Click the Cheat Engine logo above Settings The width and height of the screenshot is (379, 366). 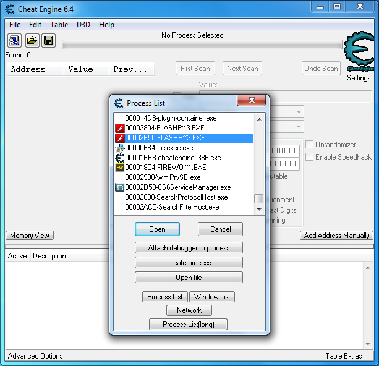tap(359, 51)
